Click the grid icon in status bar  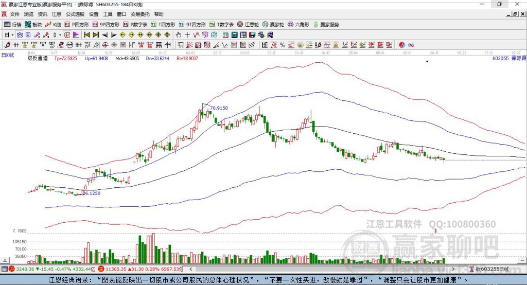tap(4, 269)
